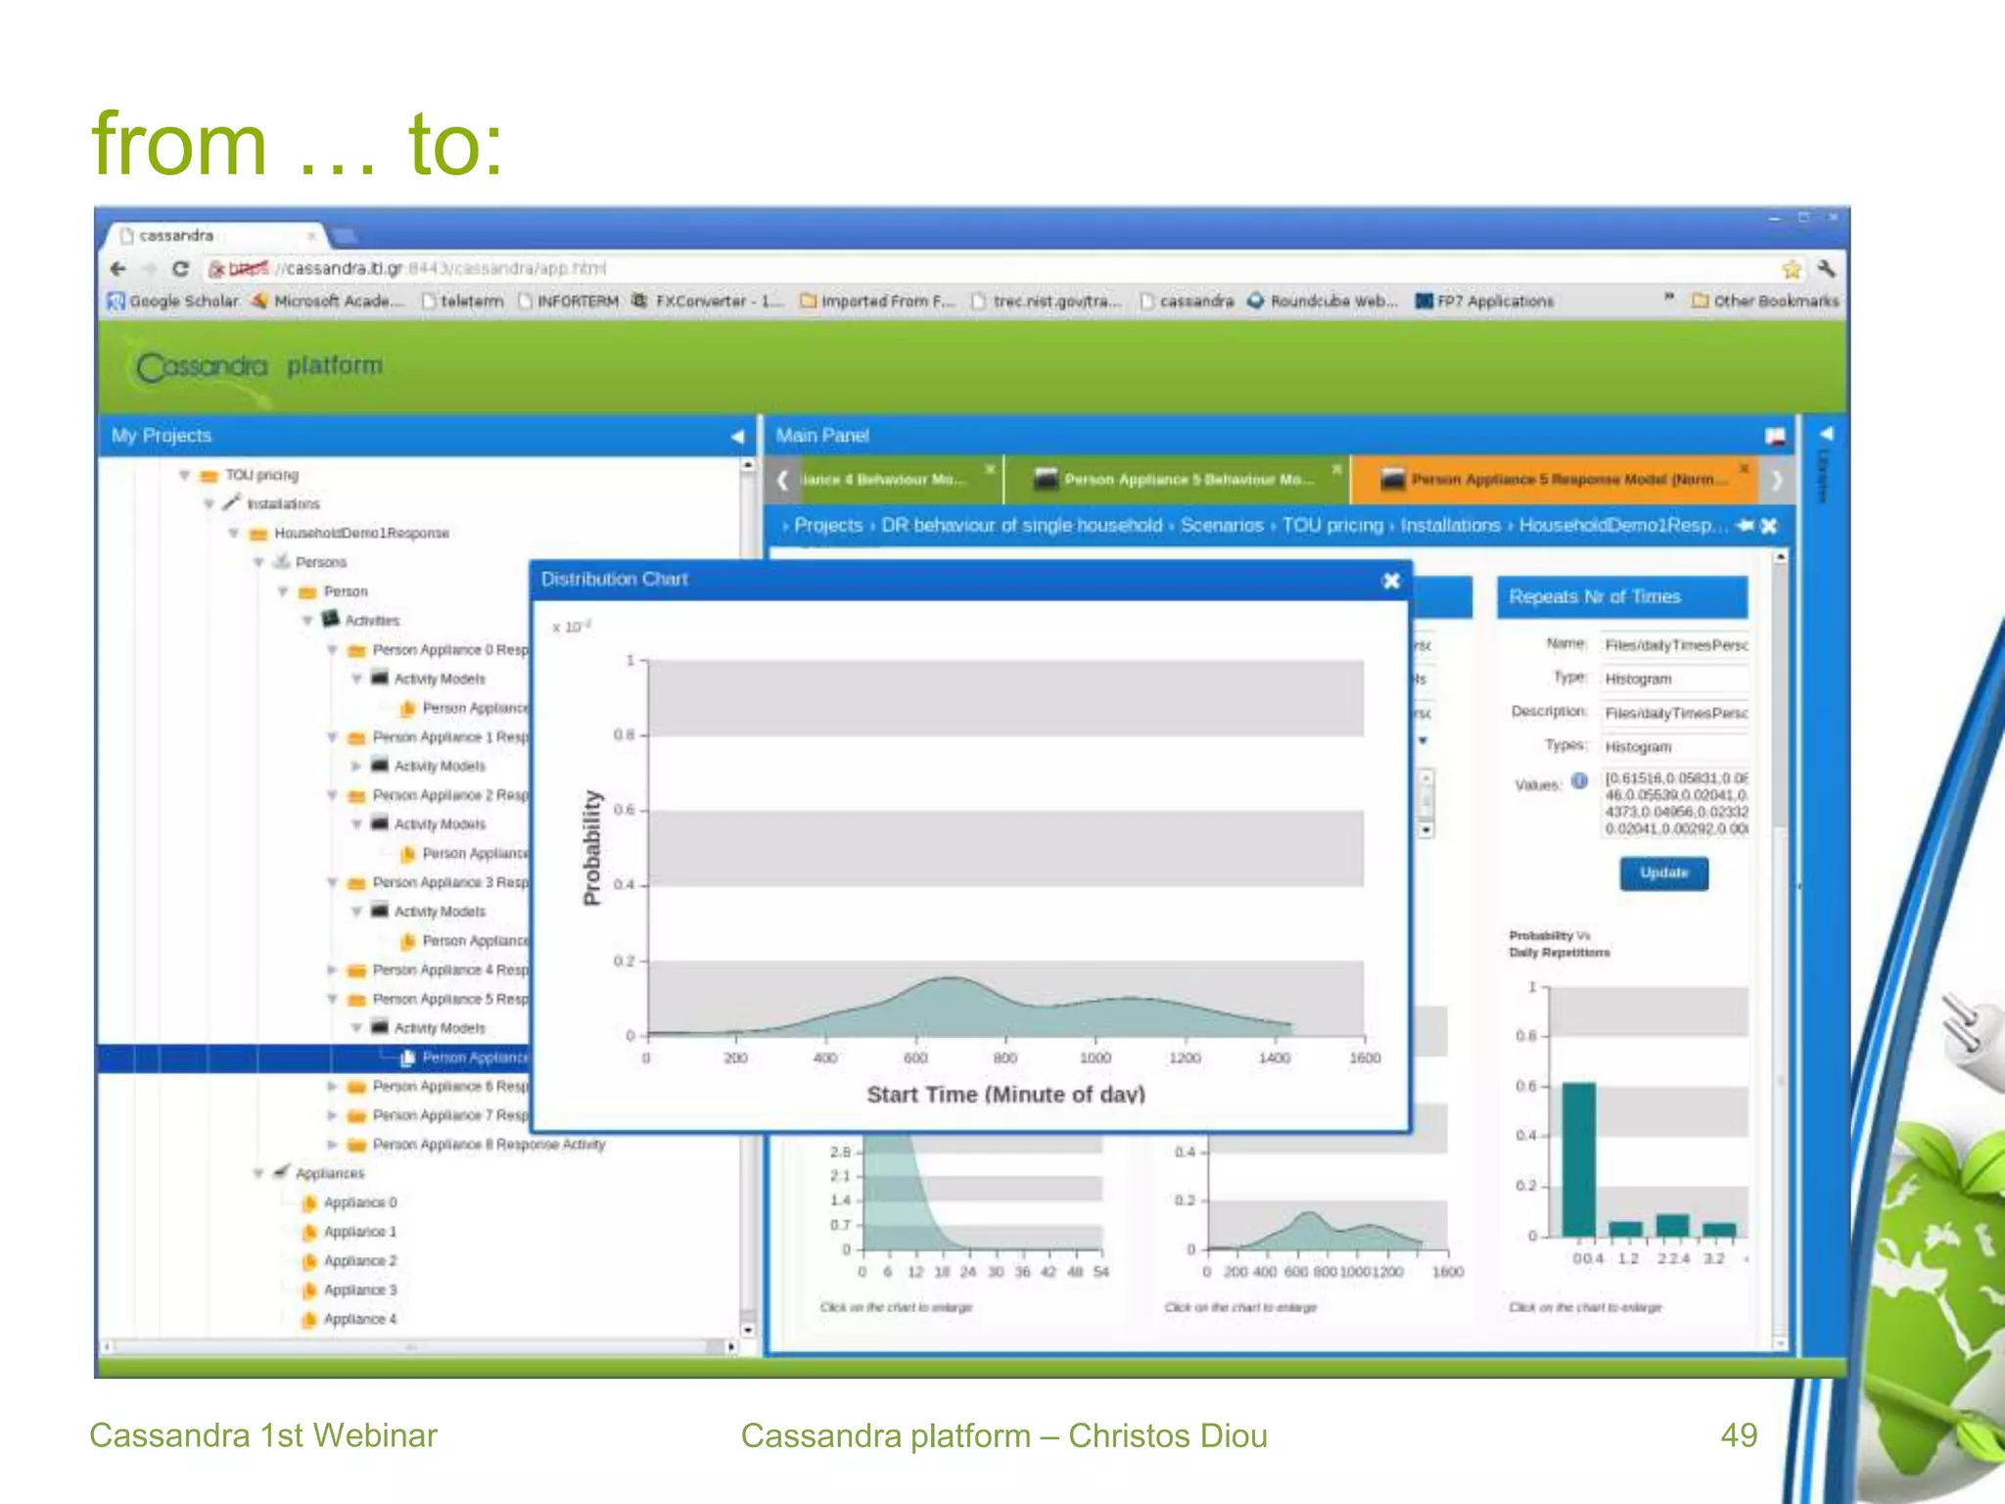
Task: Click the bookmark star icon
Action: 1792,269
